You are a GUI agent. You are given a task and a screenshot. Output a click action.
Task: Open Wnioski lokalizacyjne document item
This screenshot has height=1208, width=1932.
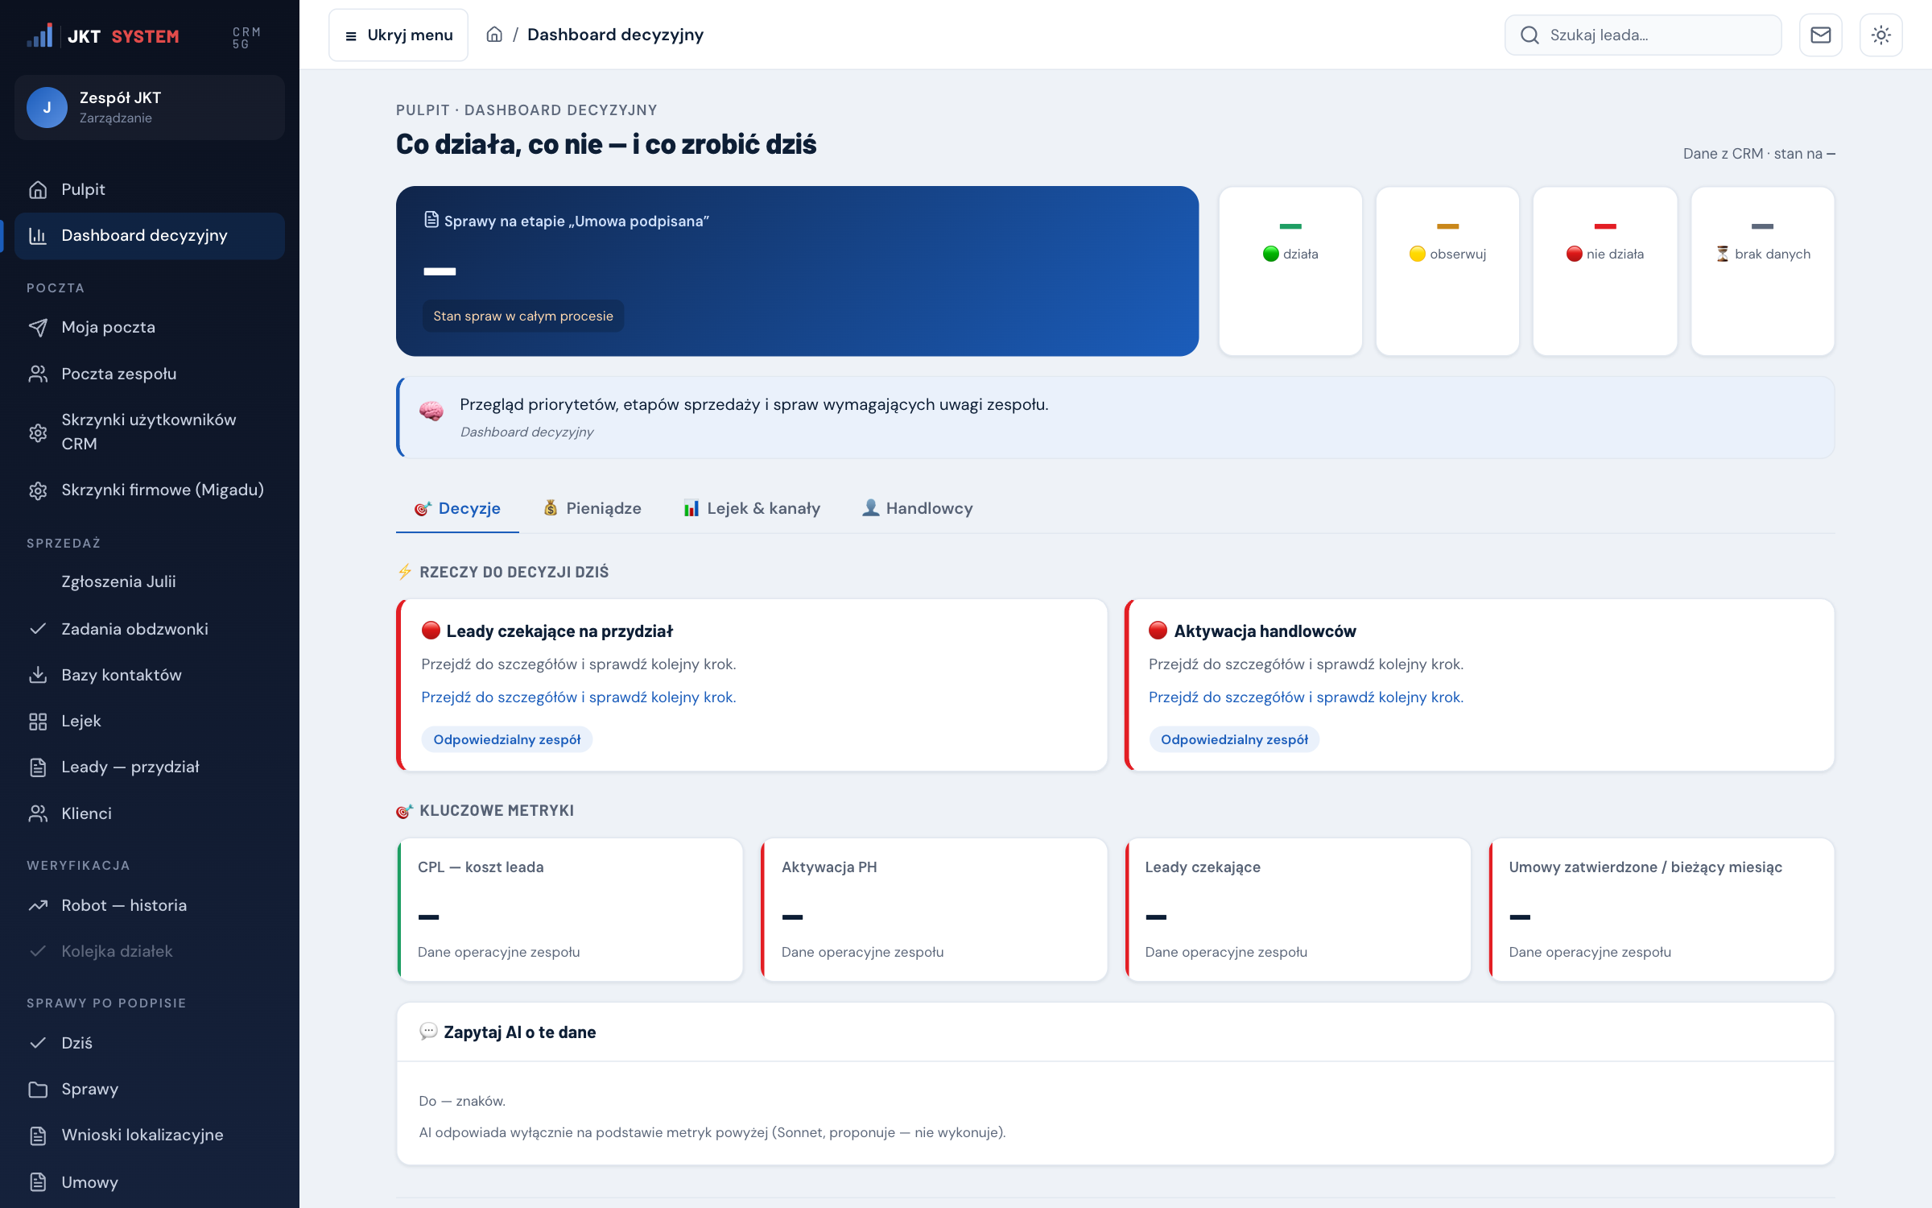[150, 1135]
